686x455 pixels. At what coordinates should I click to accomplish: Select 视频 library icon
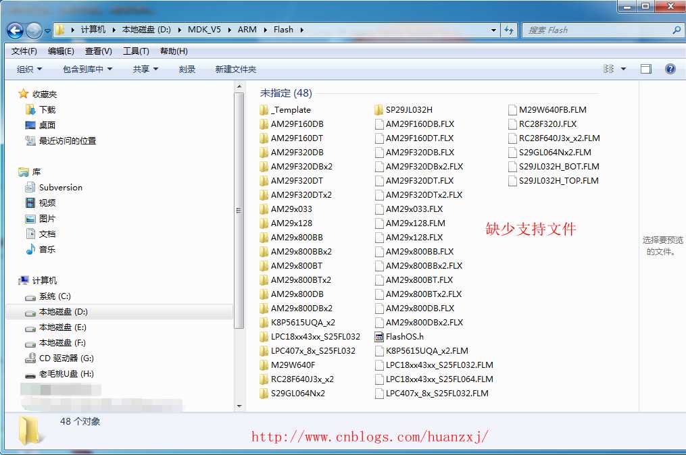point(30,203)
